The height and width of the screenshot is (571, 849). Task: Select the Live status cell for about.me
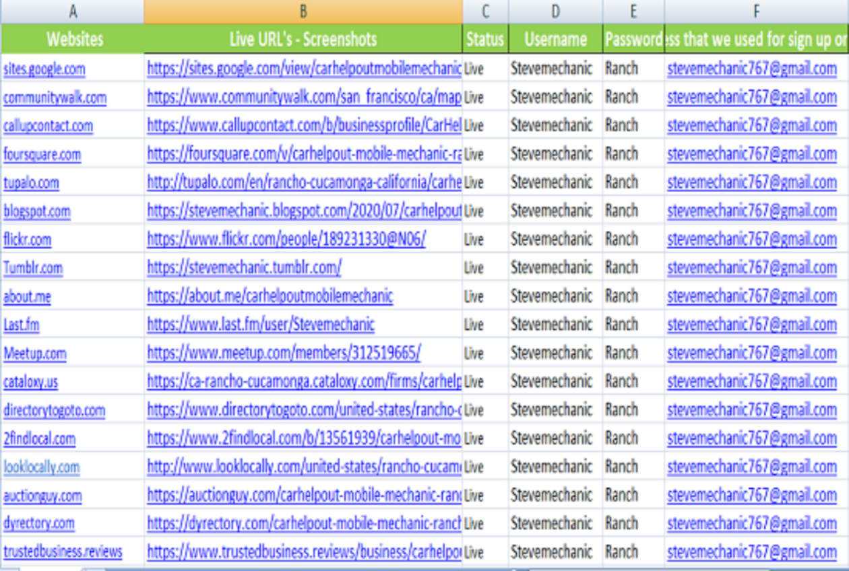(486, 296)
